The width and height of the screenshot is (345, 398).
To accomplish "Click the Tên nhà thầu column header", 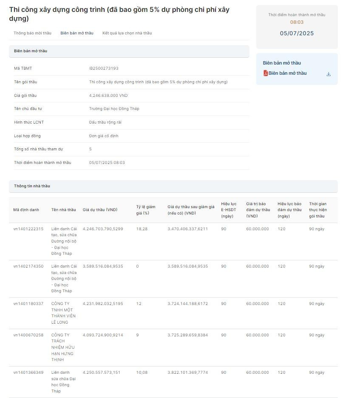I will coord(63,210).
